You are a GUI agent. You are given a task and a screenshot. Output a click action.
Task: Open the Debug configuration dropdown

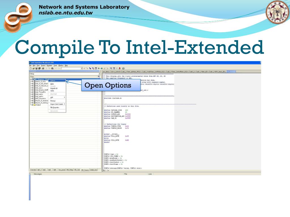tap(99, 74)
